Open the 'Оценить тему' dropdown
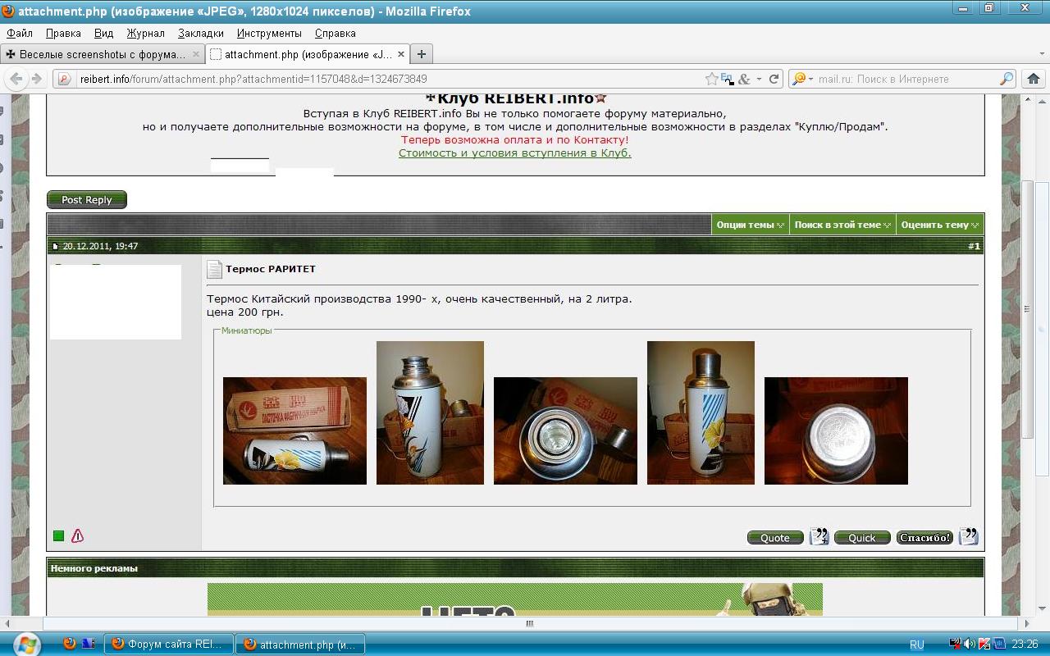This screenshot has width=1050, height=656. pos(939,225)
